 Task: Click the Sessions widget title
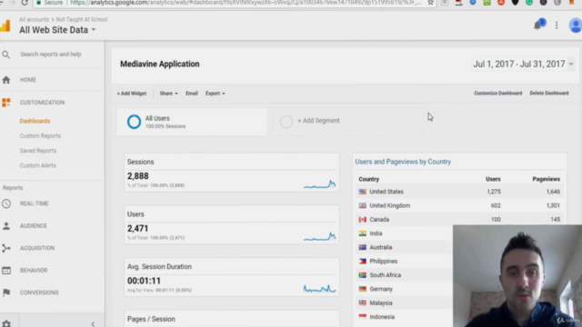point(140,162)
